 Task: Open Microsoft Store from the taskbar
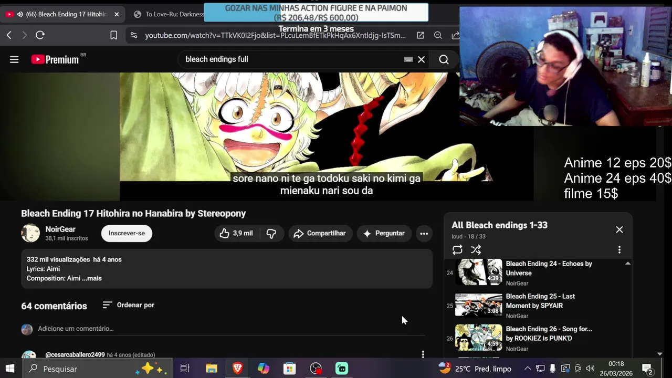[x=289, y=369]
